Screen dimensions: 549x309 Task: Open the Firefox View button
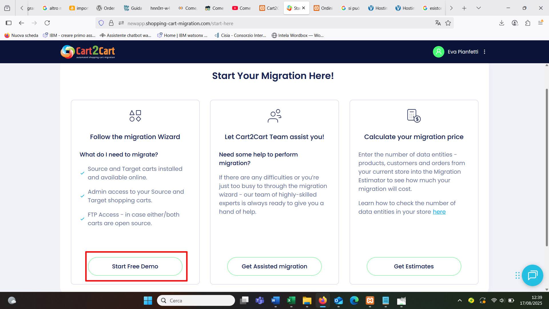7,8
